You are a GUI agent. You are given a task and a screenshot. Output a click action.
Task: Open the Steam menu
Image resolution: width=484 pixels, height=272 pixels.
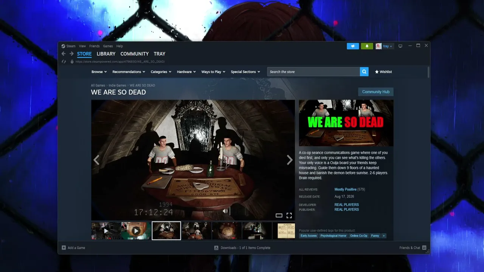(71, 46)
